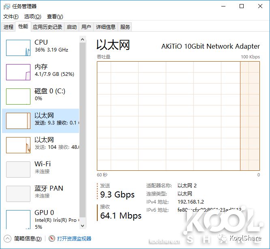Select the 以太网 发送 104 graph thumbnail
The image size is (270, 249).
click(x=18, y=145)
